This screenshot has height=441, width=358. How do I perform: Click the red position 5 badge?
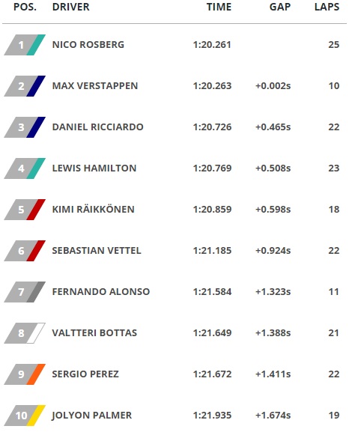[x=25, y=210]
